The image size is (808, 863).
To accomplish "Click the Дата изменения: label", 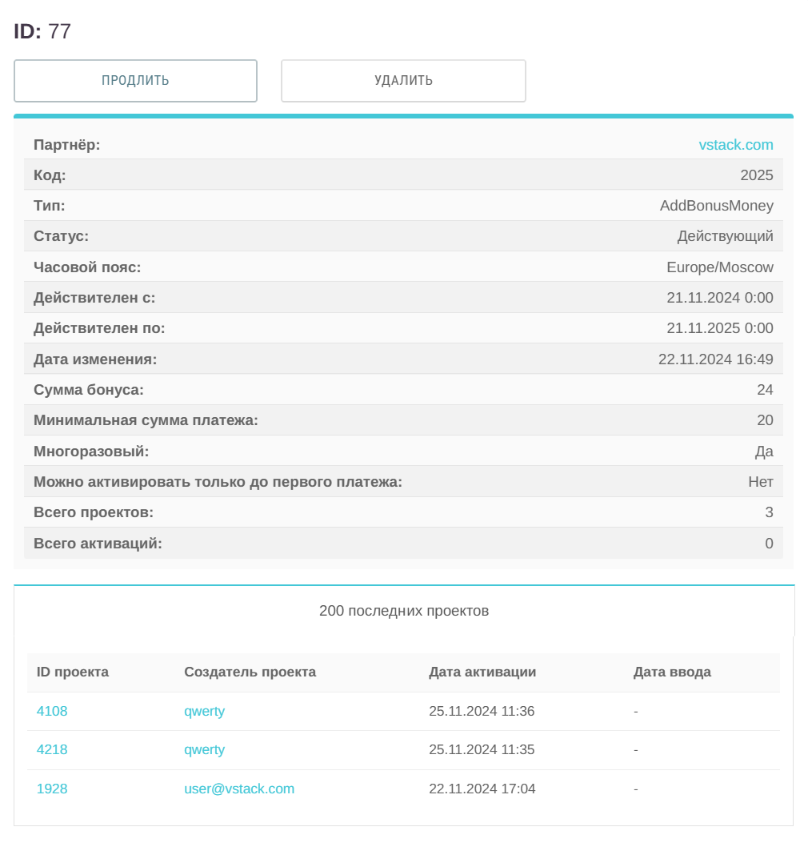I will 95,359.
